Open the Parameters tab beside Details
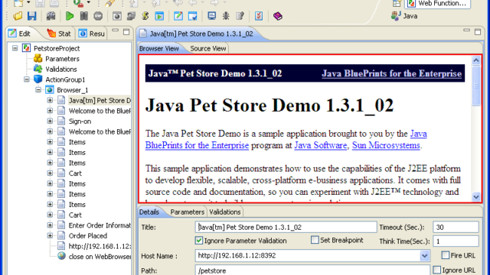 coord(187,212)
